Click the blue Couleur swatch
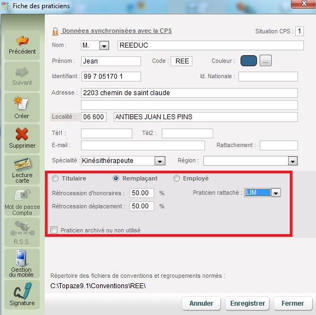Image resolution: width=316 pixels, height=315 pixels. (x=249, y=61)
